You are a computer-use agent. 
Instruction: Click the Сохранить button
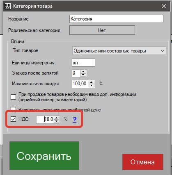click(44, 156)
